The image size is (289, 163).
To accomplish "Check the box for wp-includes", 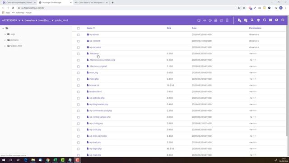I will coord(78,48).
